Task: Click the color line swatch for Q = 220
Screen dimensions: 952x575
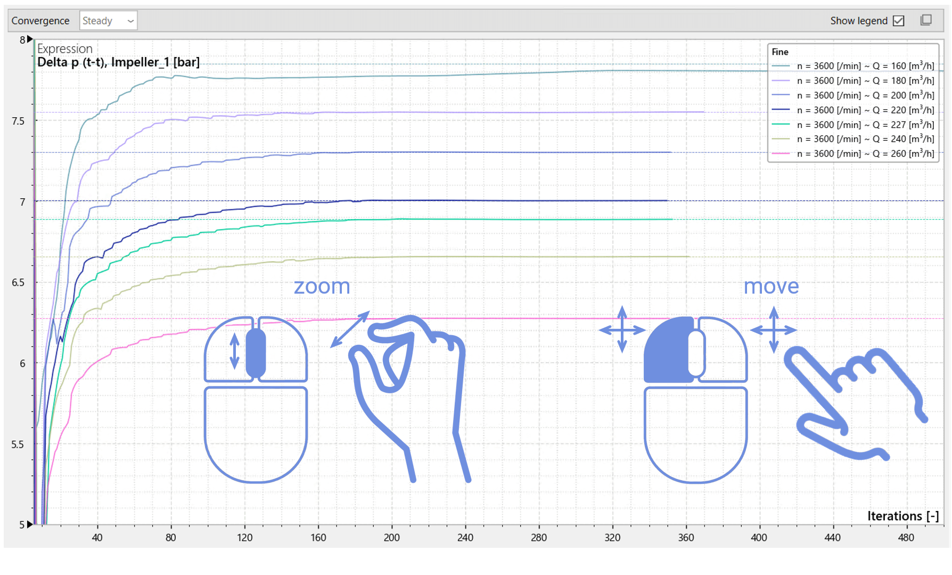Action: 781,110
